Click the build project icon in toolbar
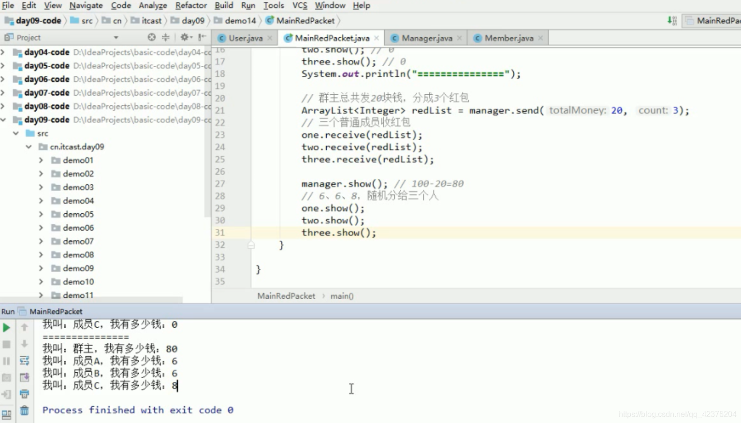Screen dimensions: 741x423 point(672,20)
